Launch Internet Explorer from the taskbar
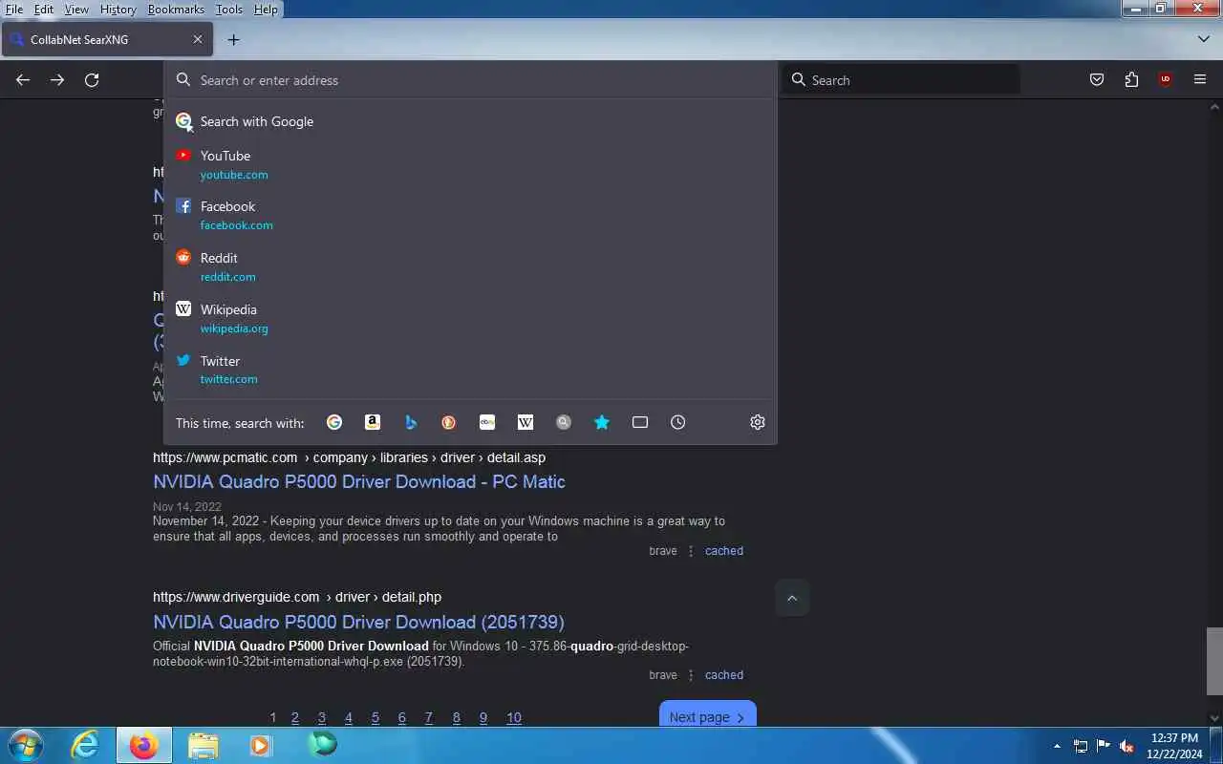The image size is (1223, 764). 86,745
